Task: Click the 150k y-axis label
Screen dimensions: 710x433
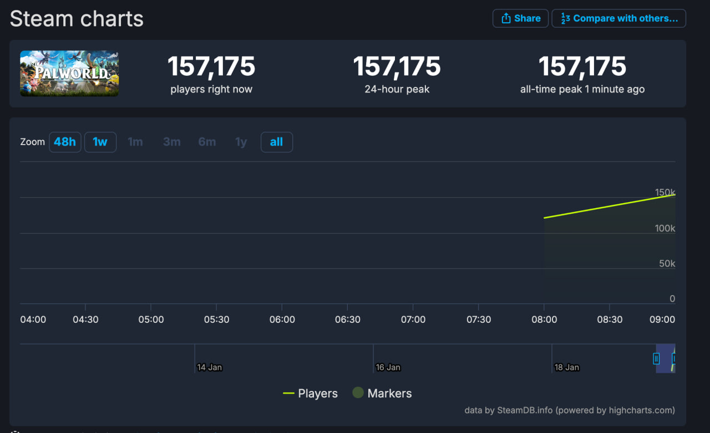Action: [665, 193]
